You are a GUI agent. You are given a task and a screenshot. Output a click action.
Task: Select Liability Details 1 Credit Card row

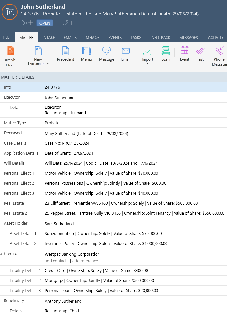(x=113, y=270)
